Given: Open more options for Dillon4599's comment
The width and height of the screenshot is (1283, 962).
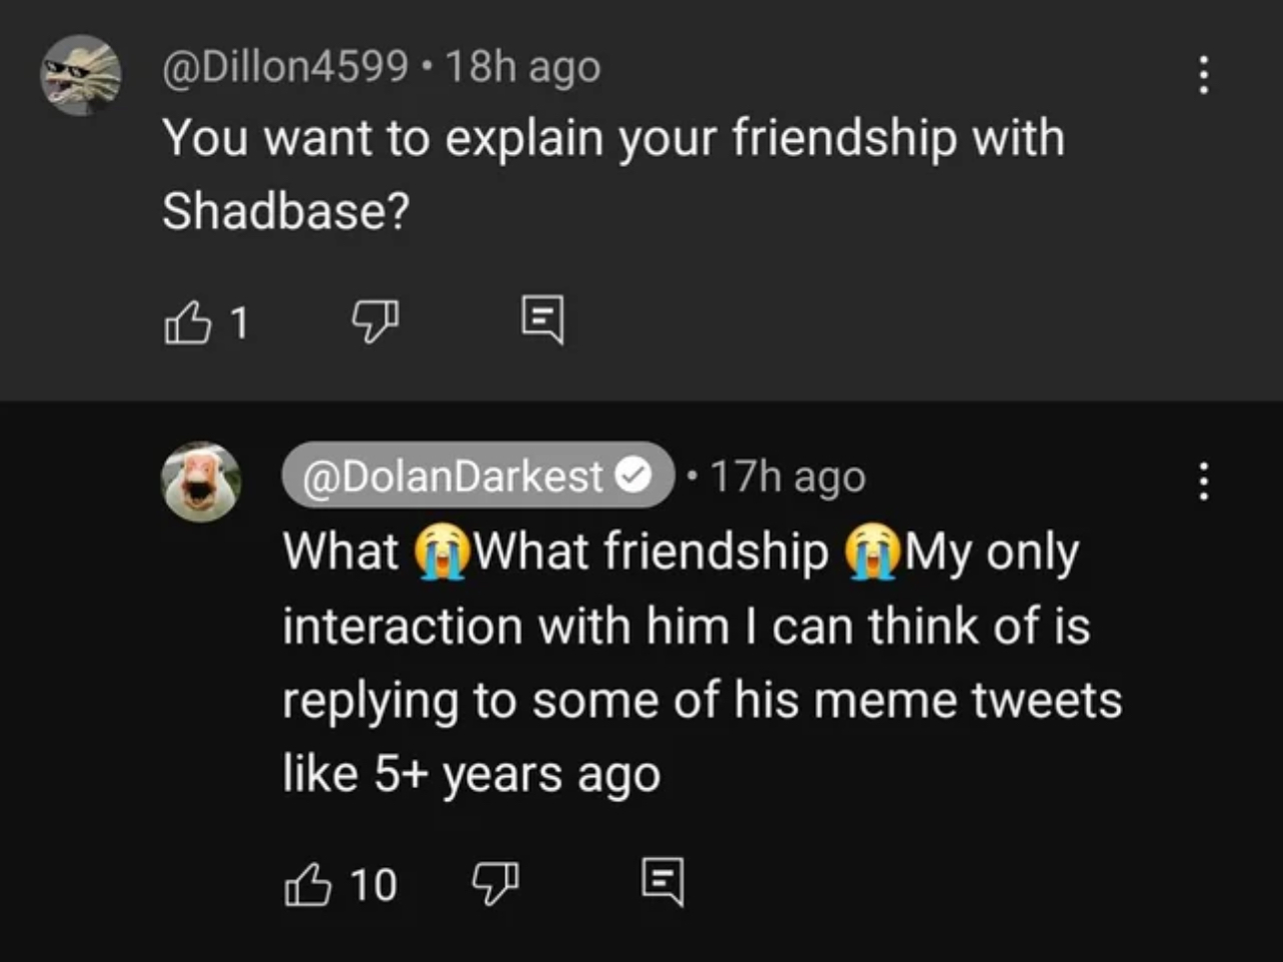Looking at the screenshot, I should pyautogui.click(x=1204, y=75).
